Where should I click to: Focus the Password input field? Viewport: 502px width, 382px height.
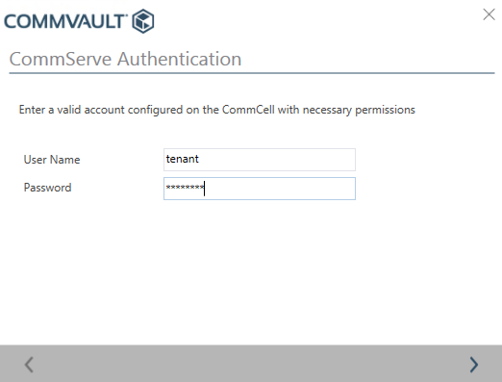(260, 189)
